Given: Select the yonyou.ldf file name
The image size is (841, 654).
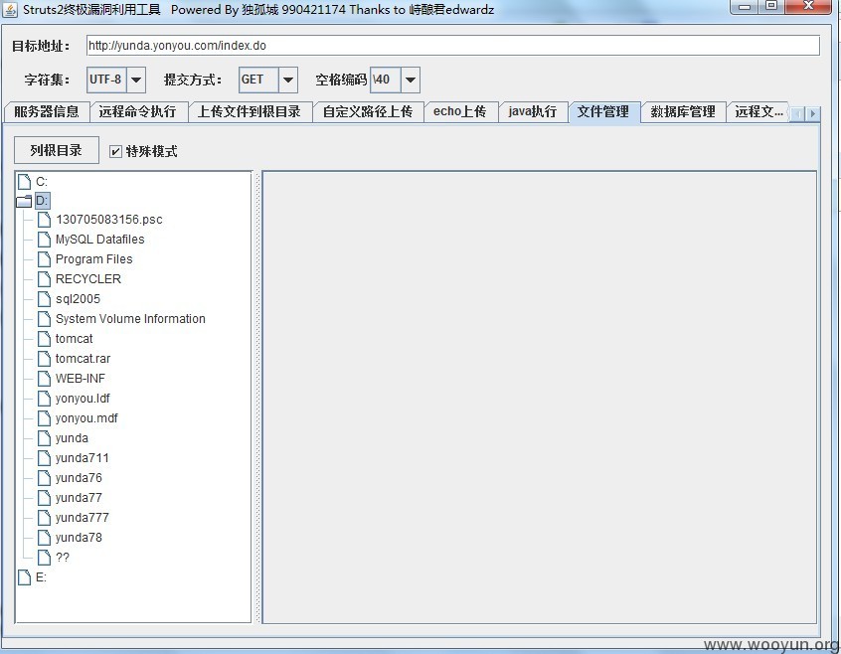Looking at the screenshot, I should [83, 399].
